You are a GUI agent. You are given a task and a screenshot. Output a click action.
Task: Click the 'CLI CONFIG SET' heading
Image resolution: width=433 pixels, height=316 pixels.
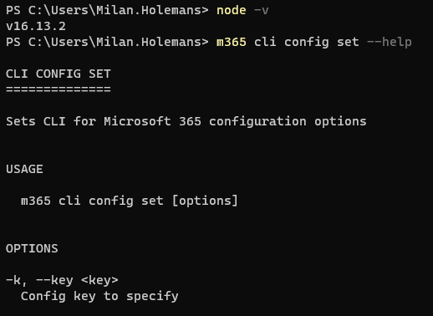(59, 74)
